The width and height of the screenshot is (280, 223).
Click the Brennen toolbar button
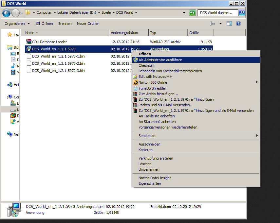65,24
